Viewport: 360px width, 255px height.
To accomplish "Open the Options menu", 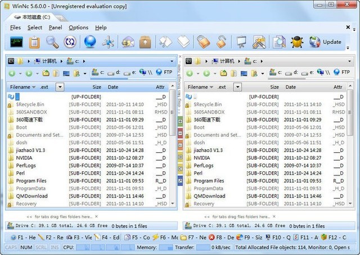I will [79, 28].
